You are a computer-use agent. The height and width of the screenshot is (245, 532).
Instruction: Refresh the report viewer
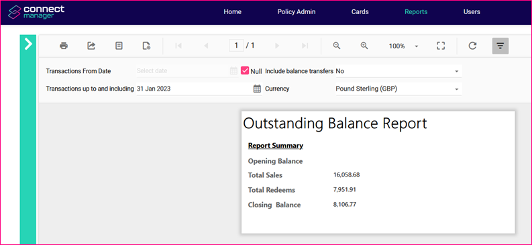472,46
